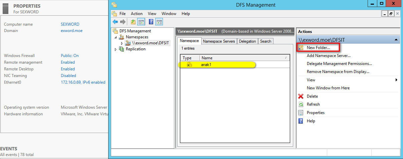The width and height of the screenshot is (403, 159).
Task: Restore the inner MMC child window
Action: pyautogui.click(x=391, y=14)
